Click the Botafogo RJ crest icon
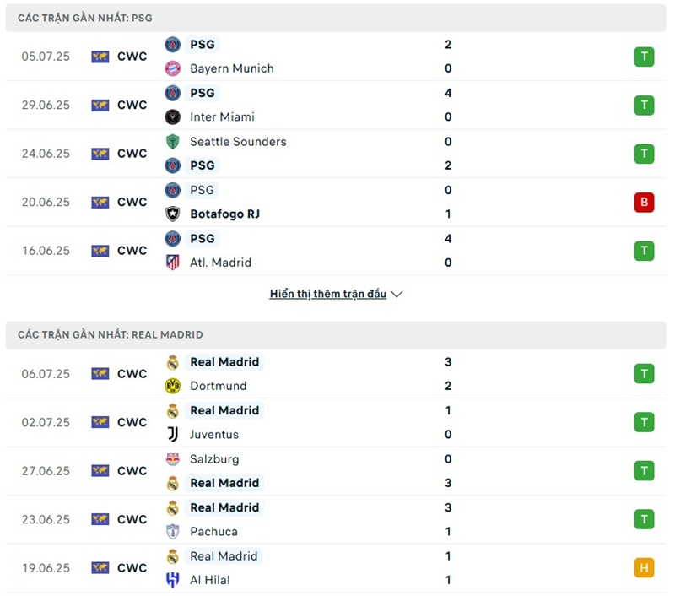This screenshot has width=675, height=596. click(173, 214)
